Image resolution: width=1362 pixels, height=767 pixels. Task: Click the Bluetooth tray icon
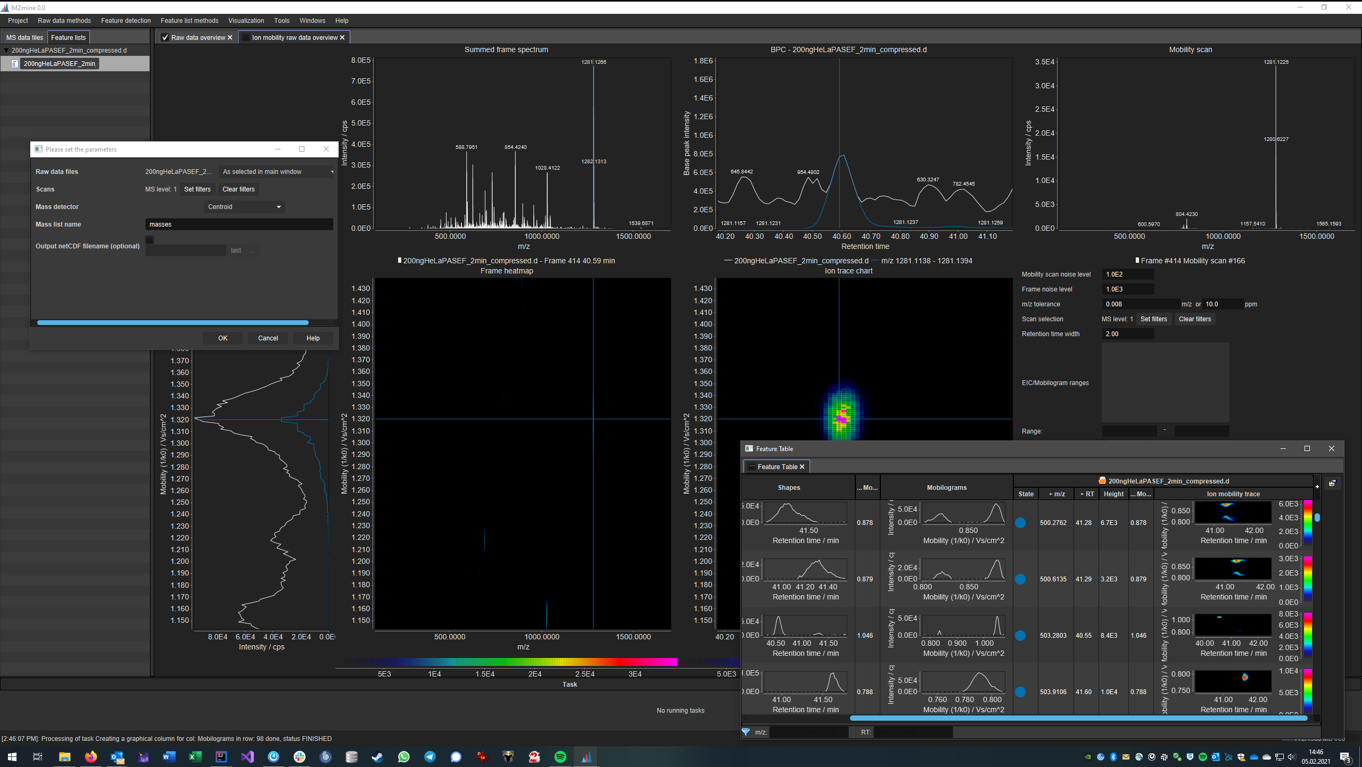pyautogui.click(x=1113, y=757)
